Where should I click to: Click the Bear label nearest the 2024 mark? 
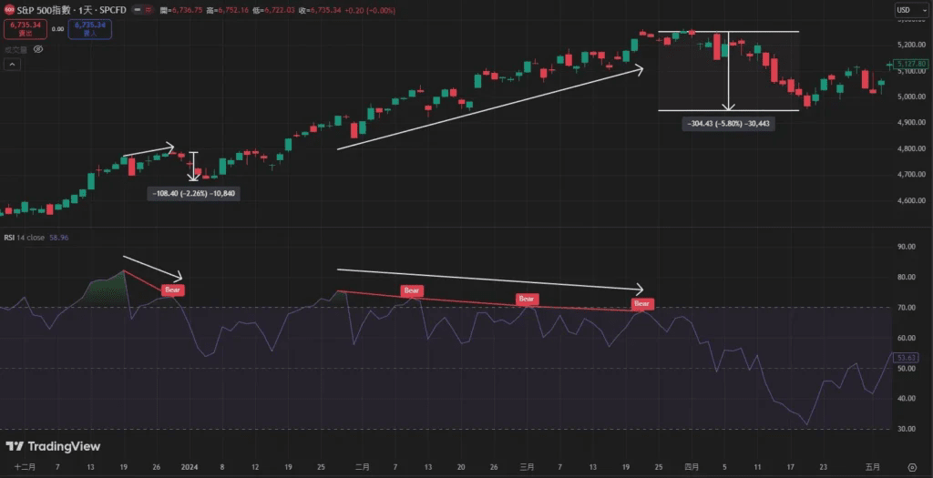pyautogui.click(x=173, y=290)
